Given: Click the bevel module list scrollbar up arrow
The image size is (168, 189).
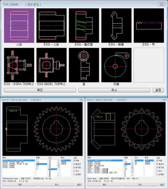Looking at the screenshot, I should pyautogui.click(x=132, y=161).
